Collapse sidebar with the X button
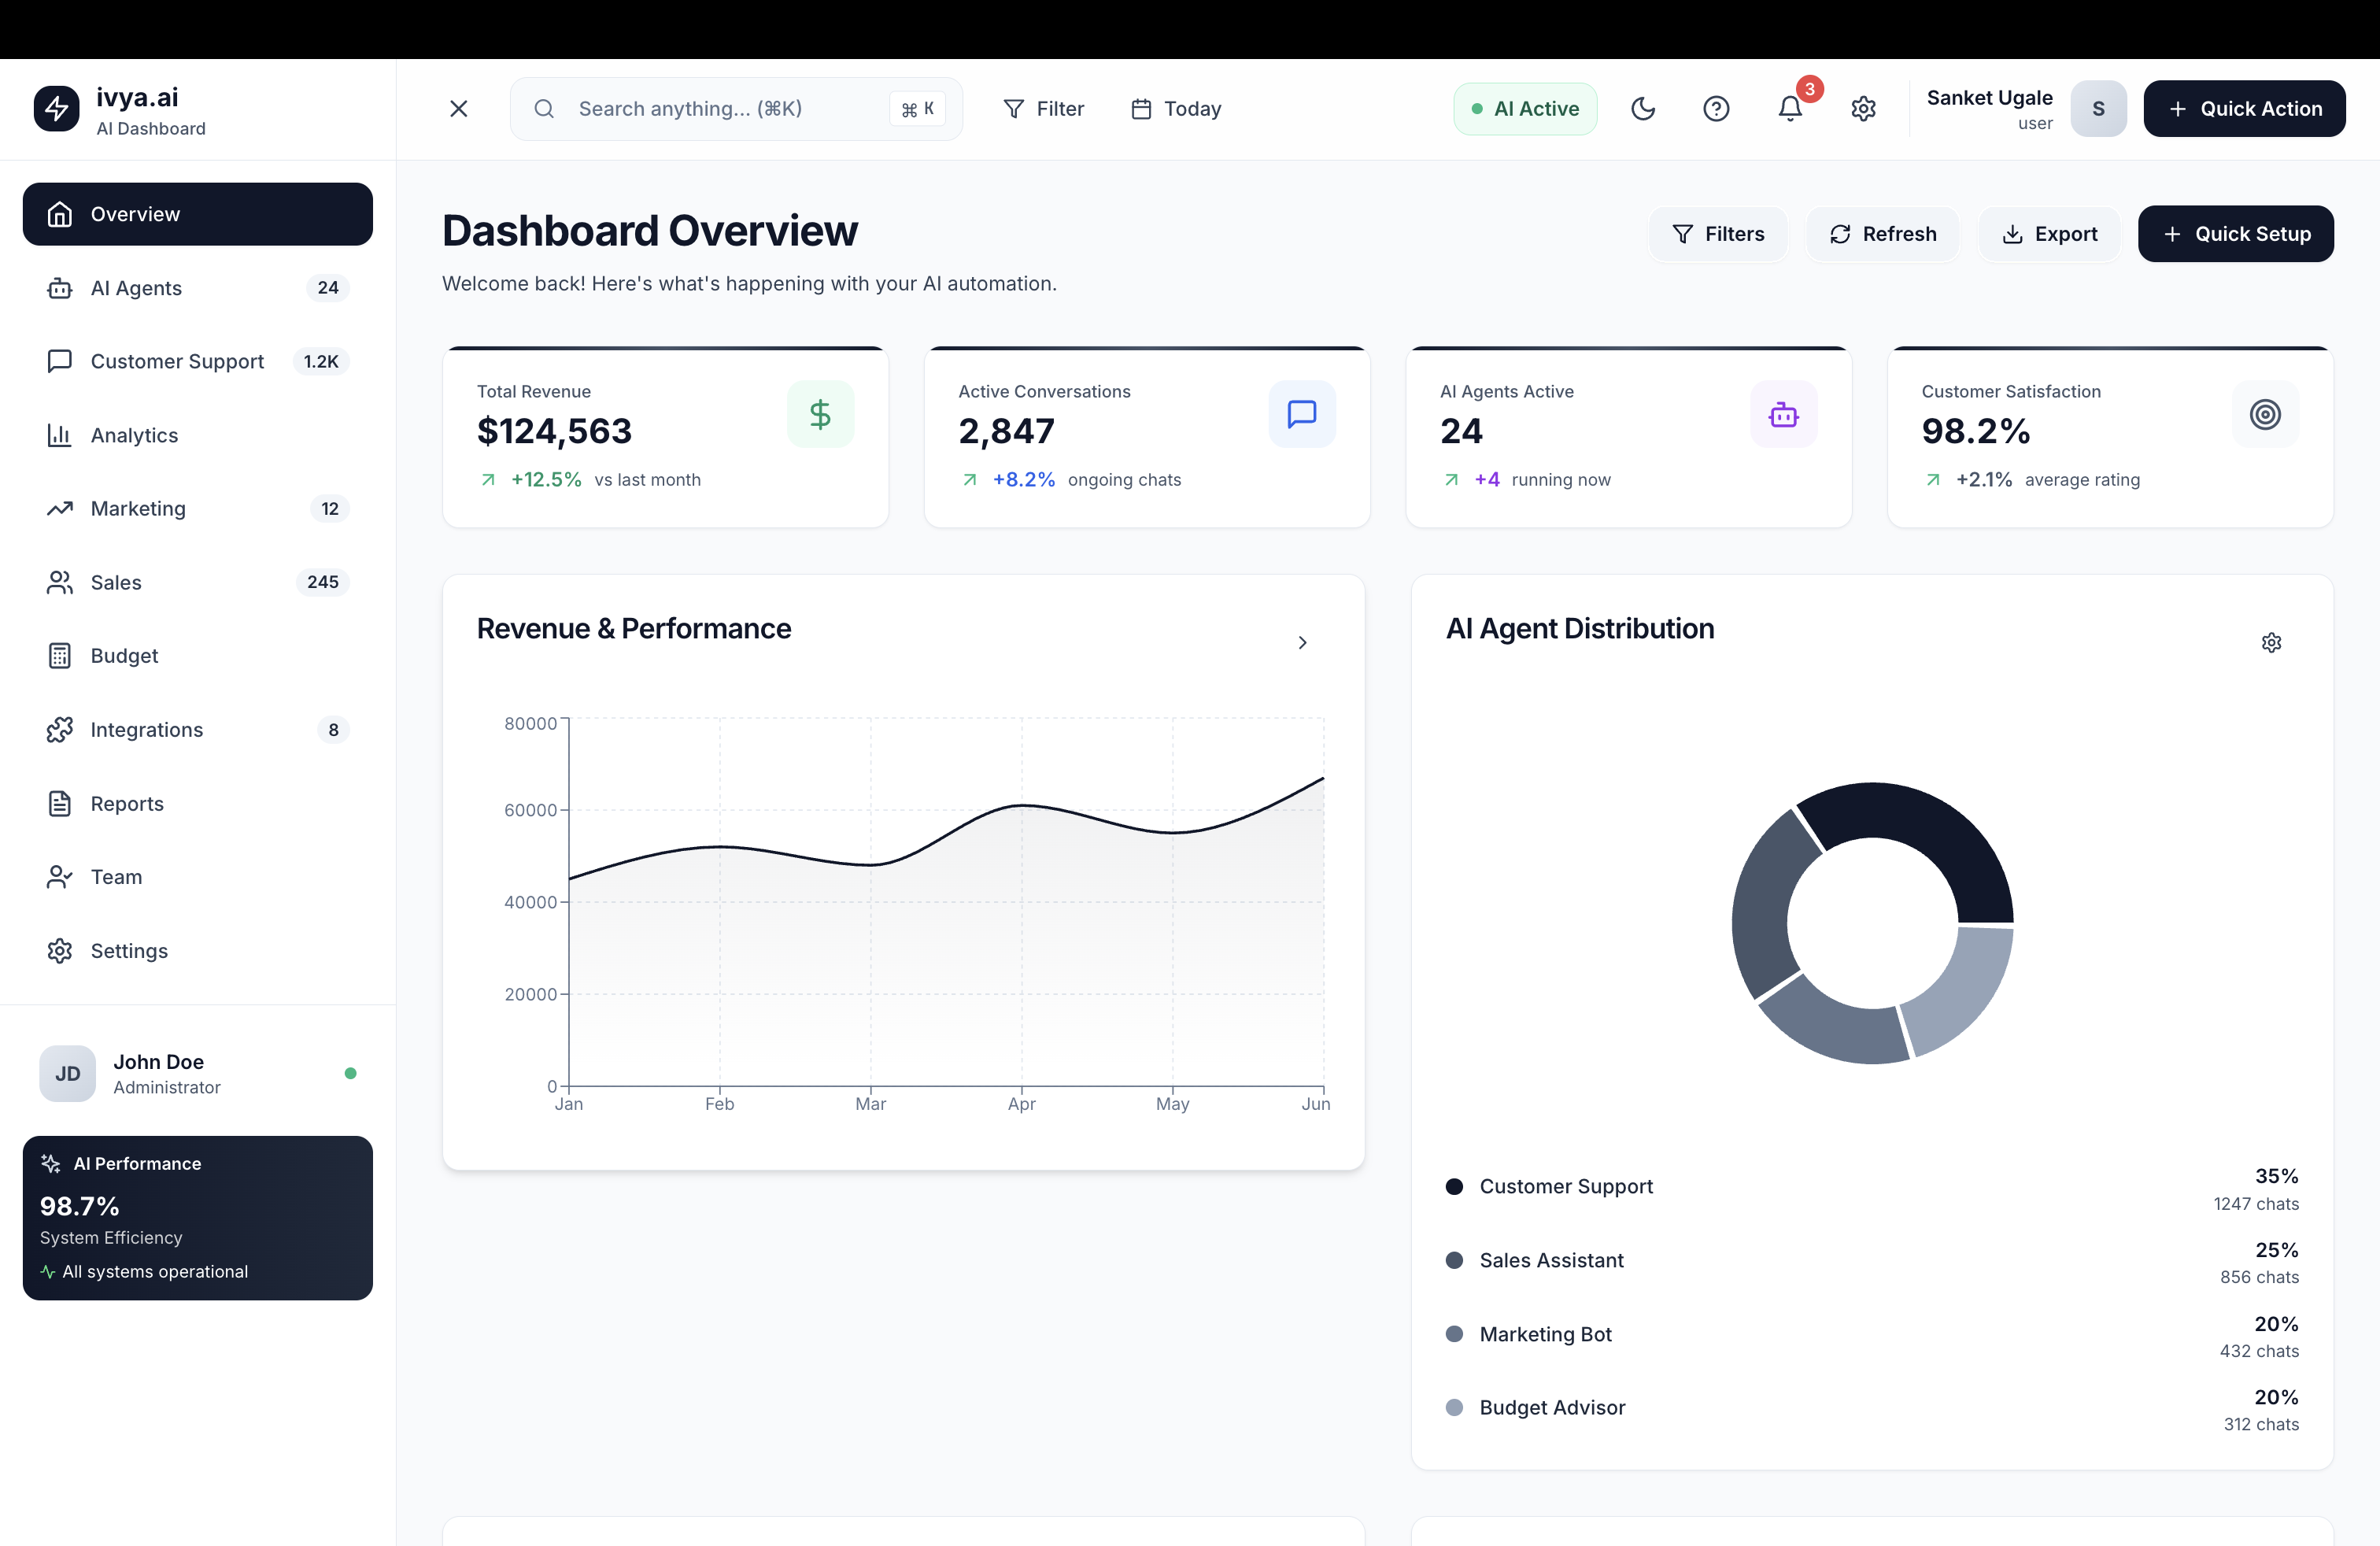This screenshot has height=1546, width=2380. [x=459, y=108]
